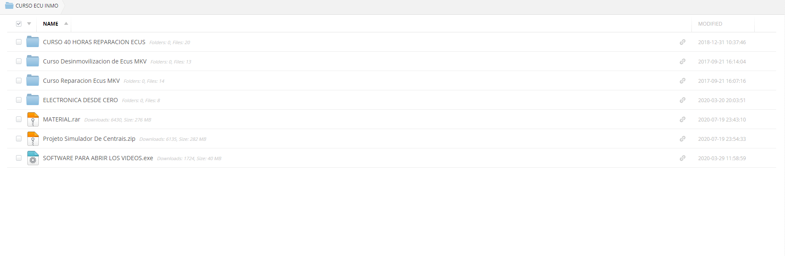Click the CURSO ECU INMO breadcrumb label

pos(37,6)
